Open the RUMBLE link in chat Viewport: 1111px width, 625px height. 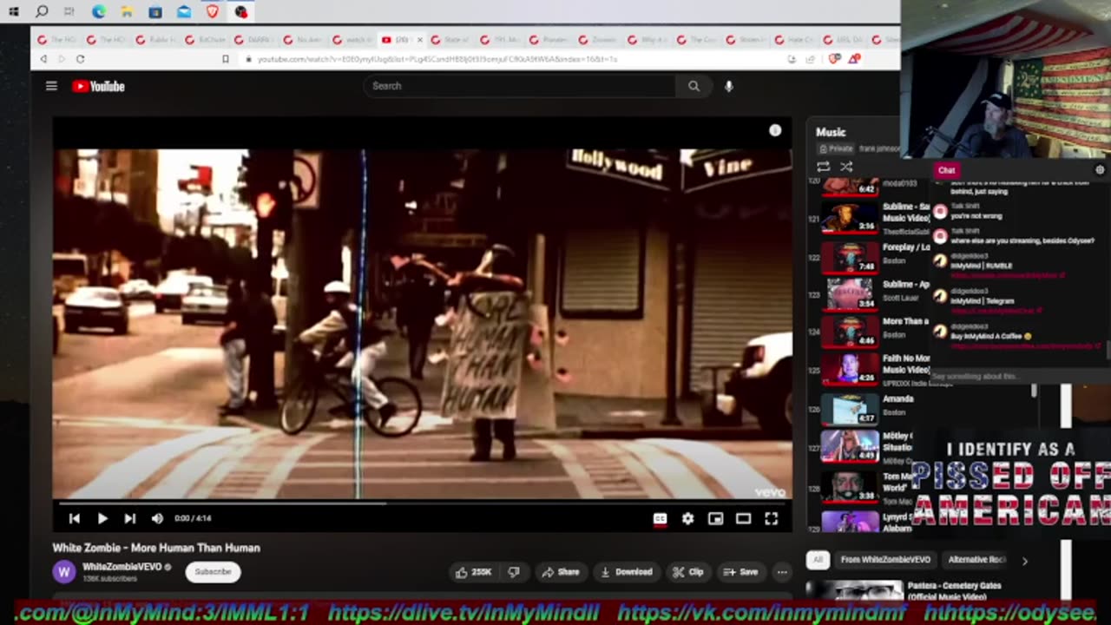[x=1005, y=275]
